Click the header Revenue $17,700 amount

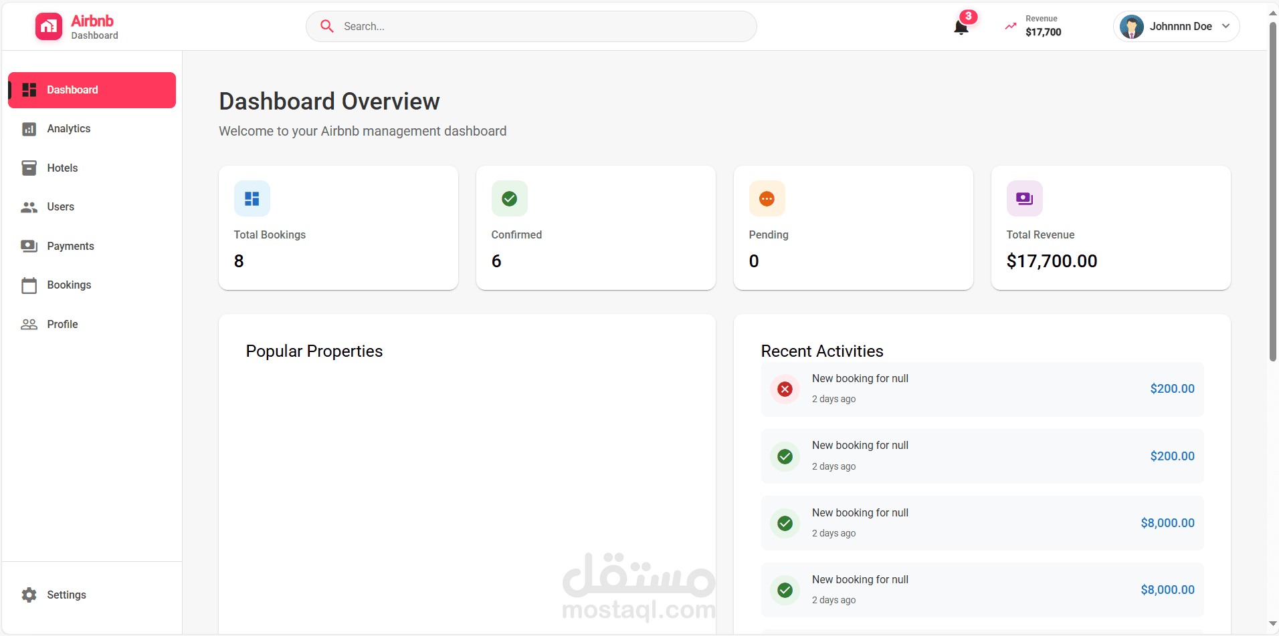[x=1043, y=32]
